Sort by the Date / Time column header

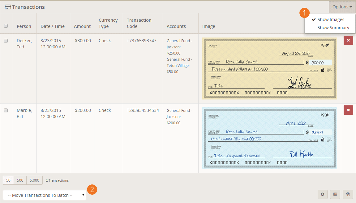53,26
